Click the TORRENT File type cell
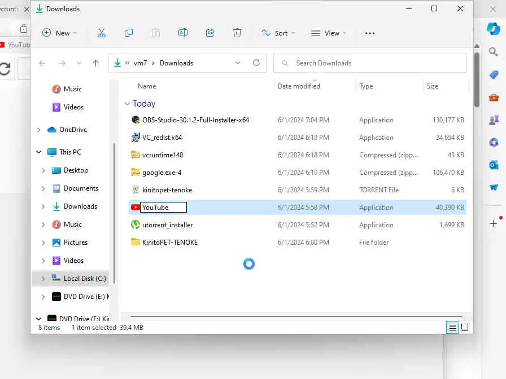The width and height of the screenshot is (506, 379). coord(379,190)
